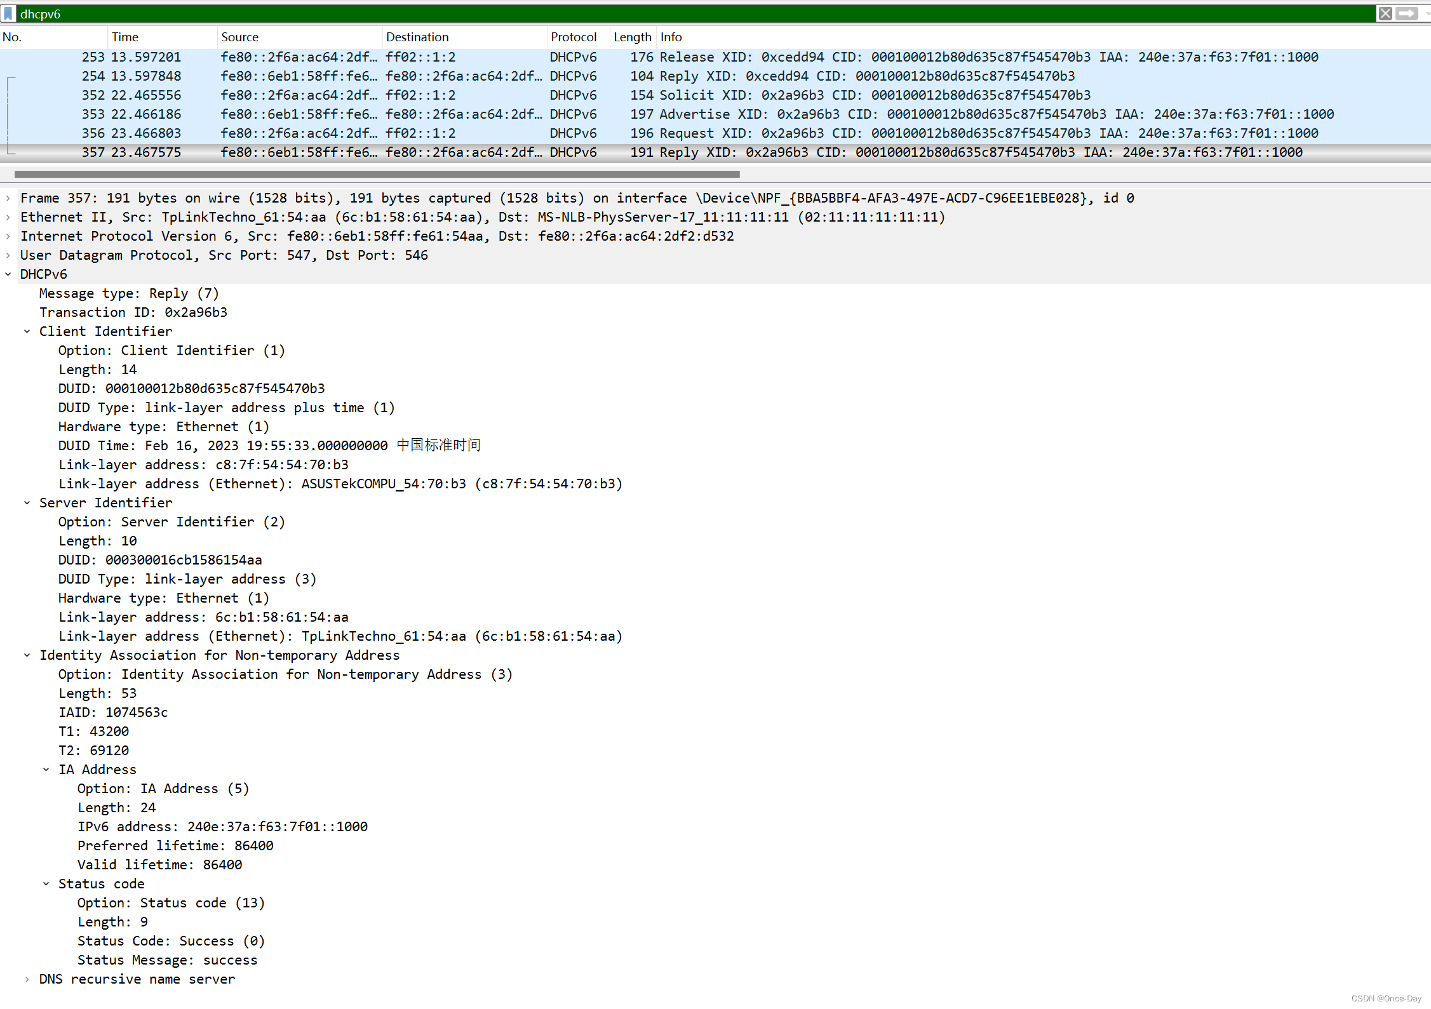Viewport: 1431px width, 1009px height.
Task: Collapse the Server Identifier option
Action: (27, 503)
